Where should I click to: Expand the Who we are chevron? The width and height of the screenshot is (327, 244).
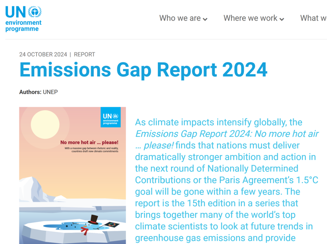pyautogui.click(x=205, y=19)
